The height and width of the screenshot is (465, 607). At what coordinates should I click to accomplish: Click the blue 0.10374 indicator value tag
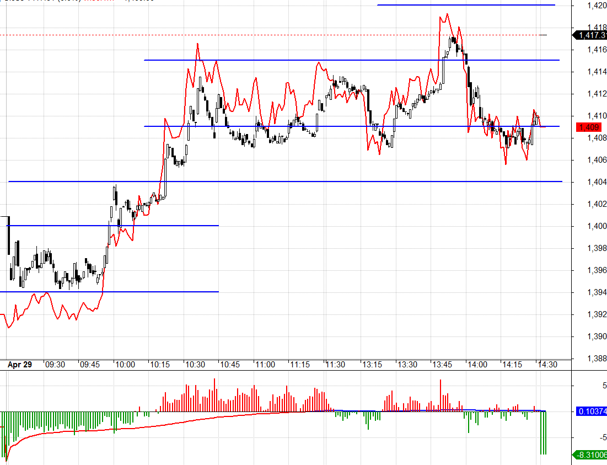point(592,411)
